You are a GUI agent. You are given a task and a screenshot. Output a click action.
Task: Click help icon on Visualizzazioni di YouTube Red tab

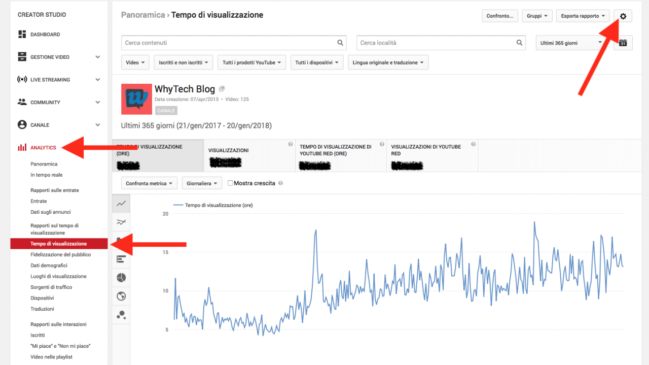[473, 144]
